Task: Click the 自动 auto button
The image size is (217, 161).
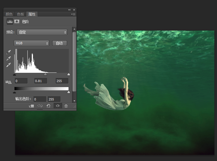Action: (60, 43)
